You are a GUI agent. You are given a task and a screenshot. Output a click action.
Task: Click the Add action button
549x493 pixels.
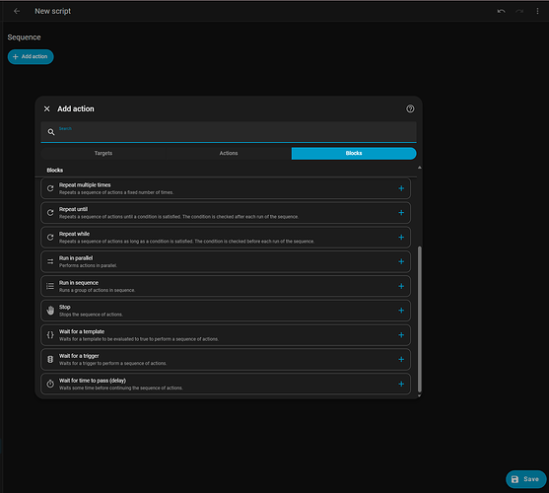coord(31,57)
